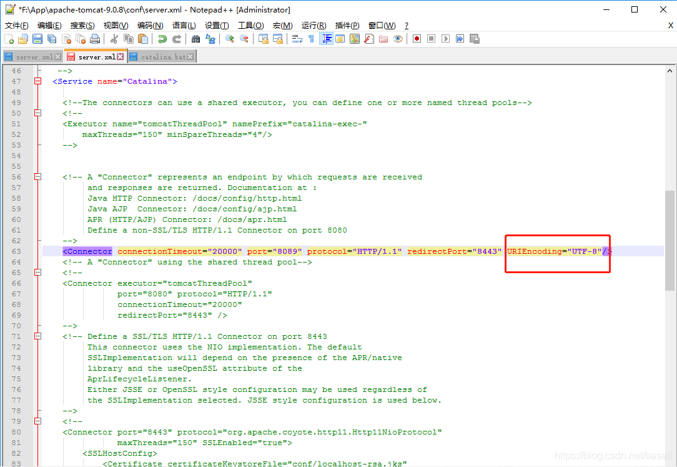Click the user defined language icon
This screenshot has width=677, height=467.
(340, 39)
